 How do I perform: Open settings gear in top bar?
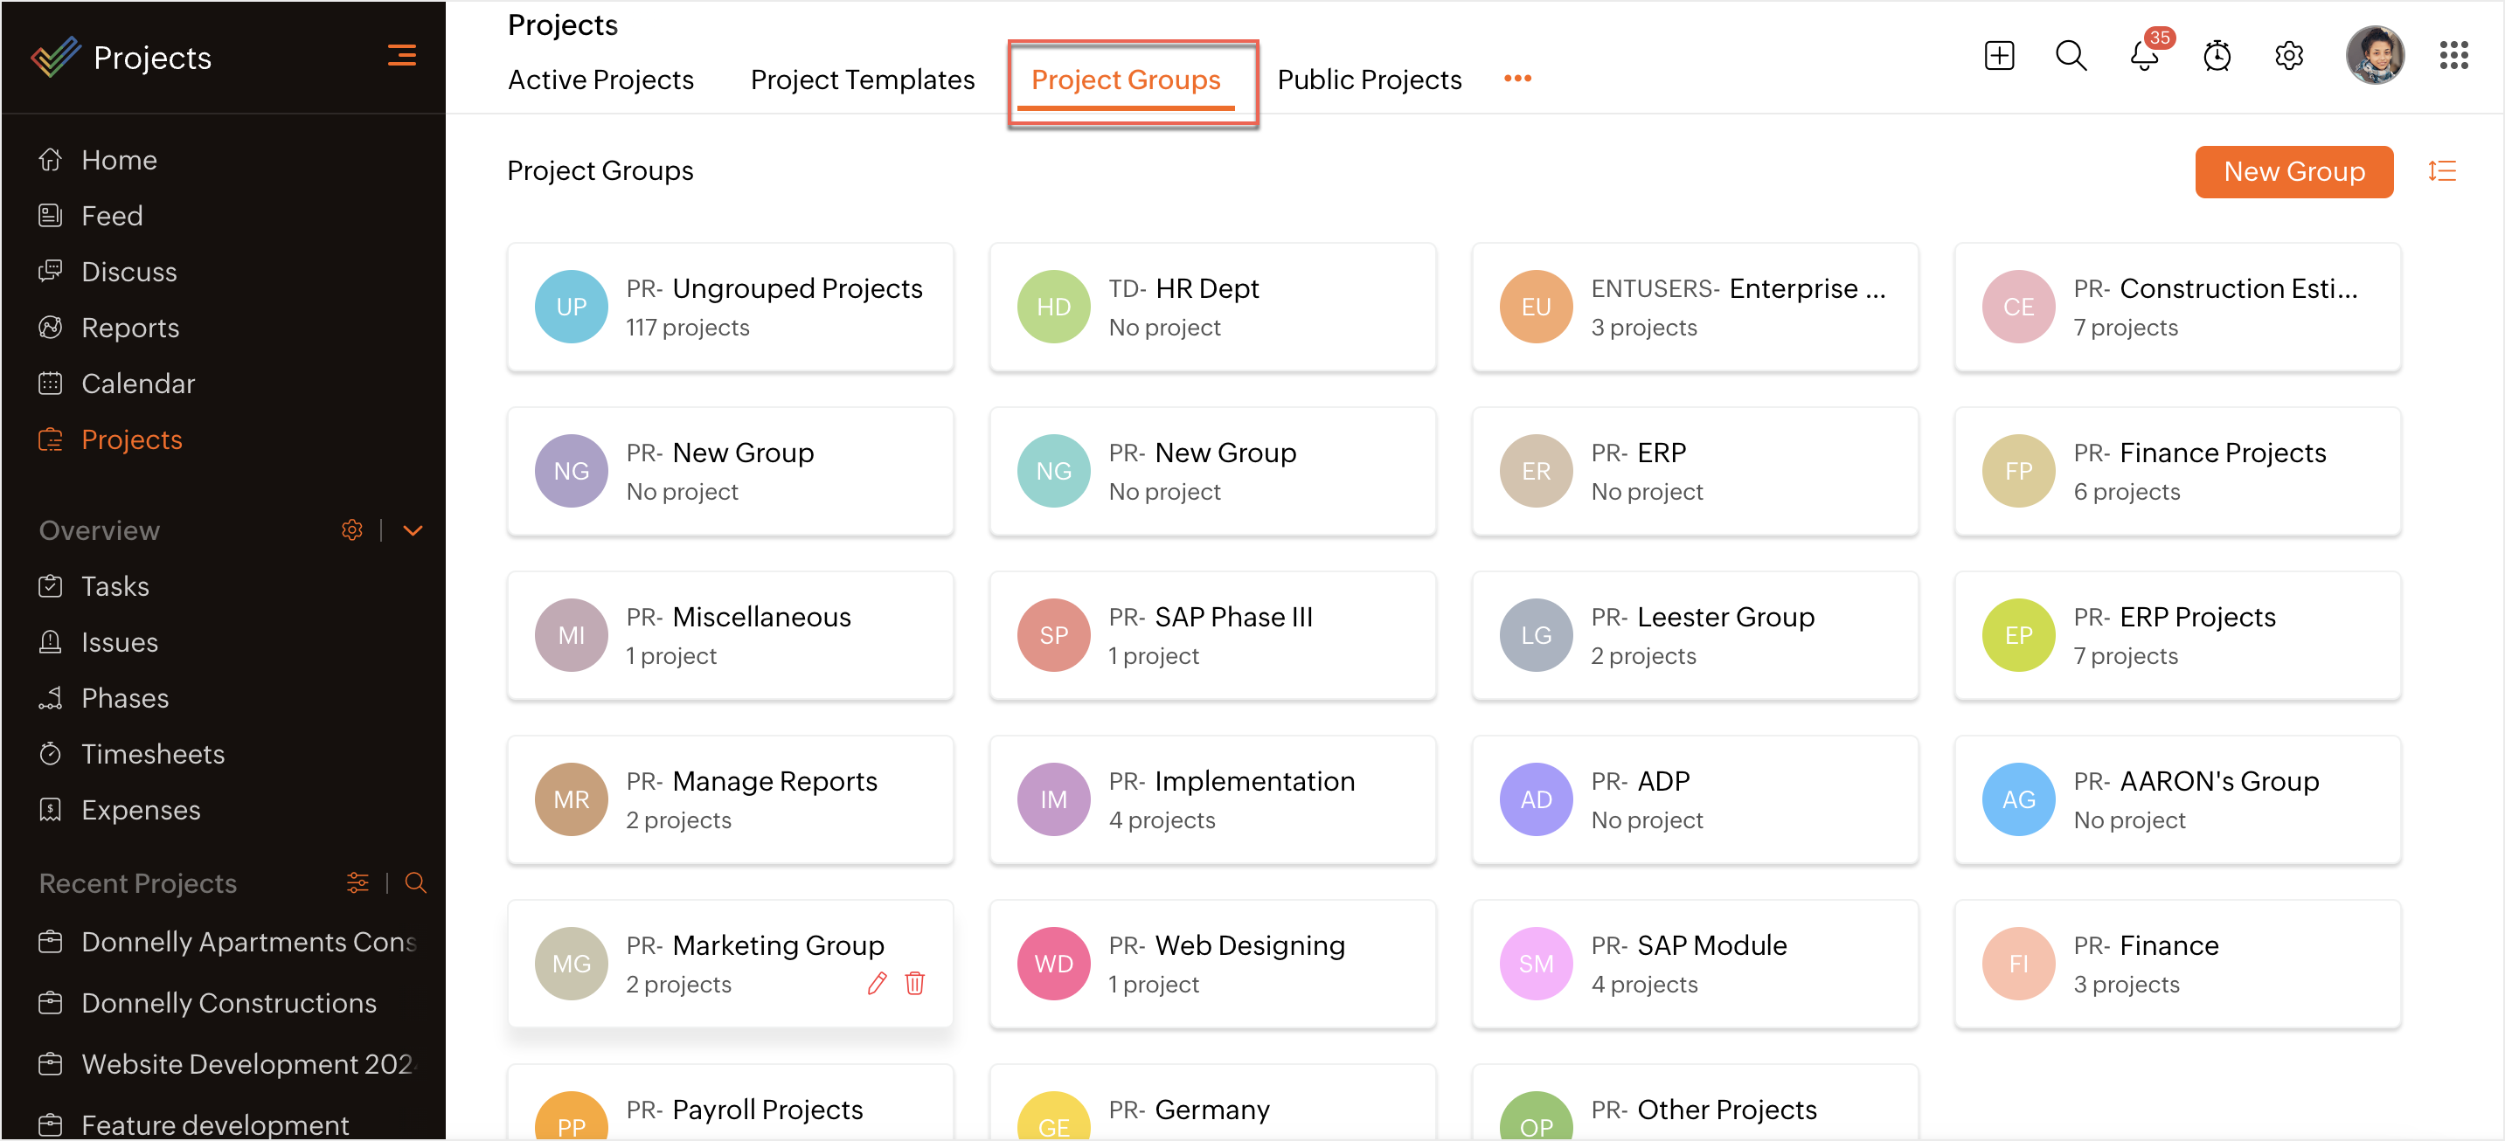click(2289, 55)
